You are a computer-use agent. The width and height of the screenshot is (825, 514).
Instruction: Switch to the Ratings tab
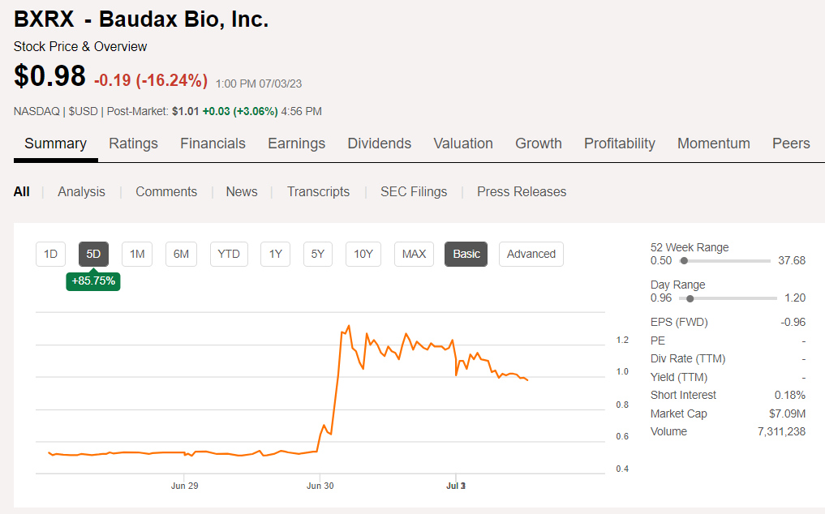click(x=133, y=143)
